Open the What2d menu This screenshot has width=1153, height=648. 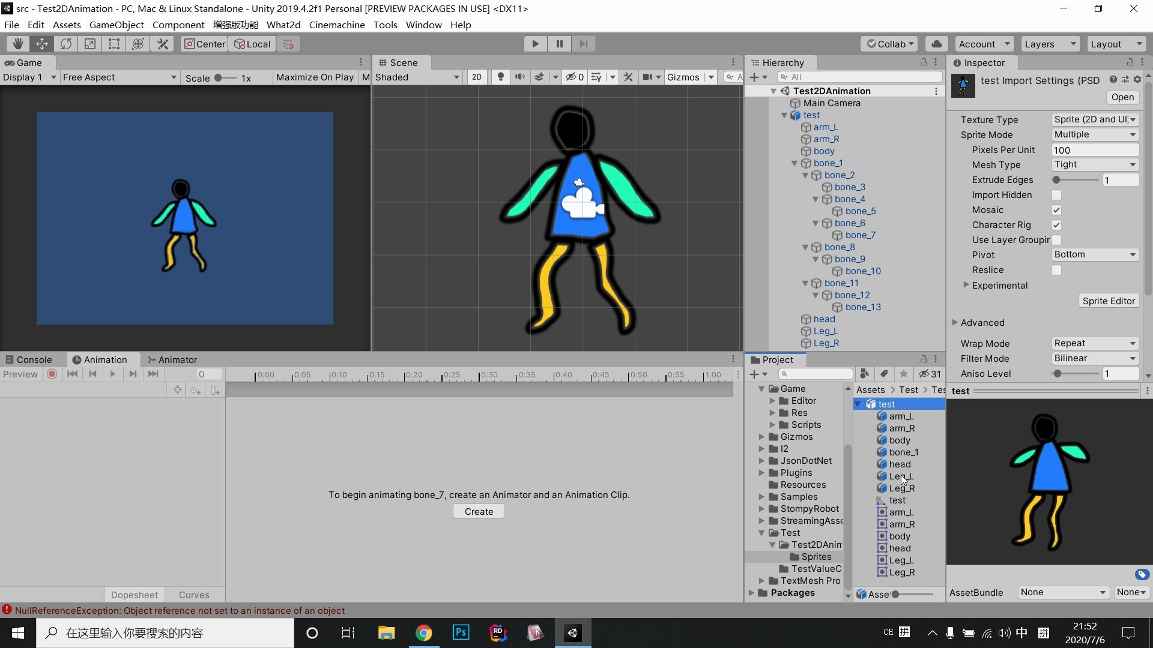point(283,25)
